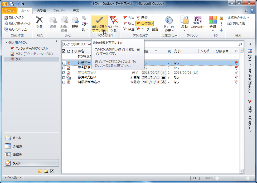Click Low Importance blue arrow icon

[221, 30]
